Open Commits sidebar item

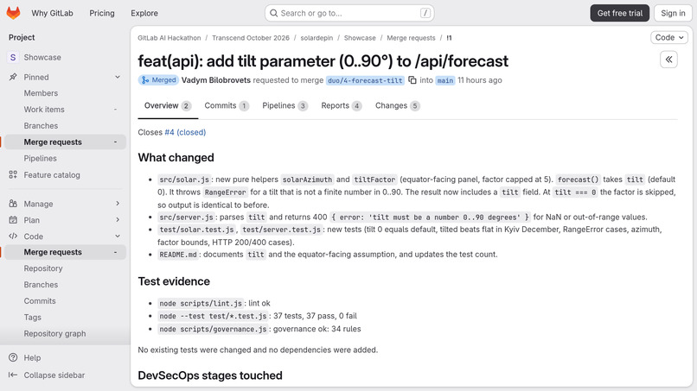pos(66,301)
